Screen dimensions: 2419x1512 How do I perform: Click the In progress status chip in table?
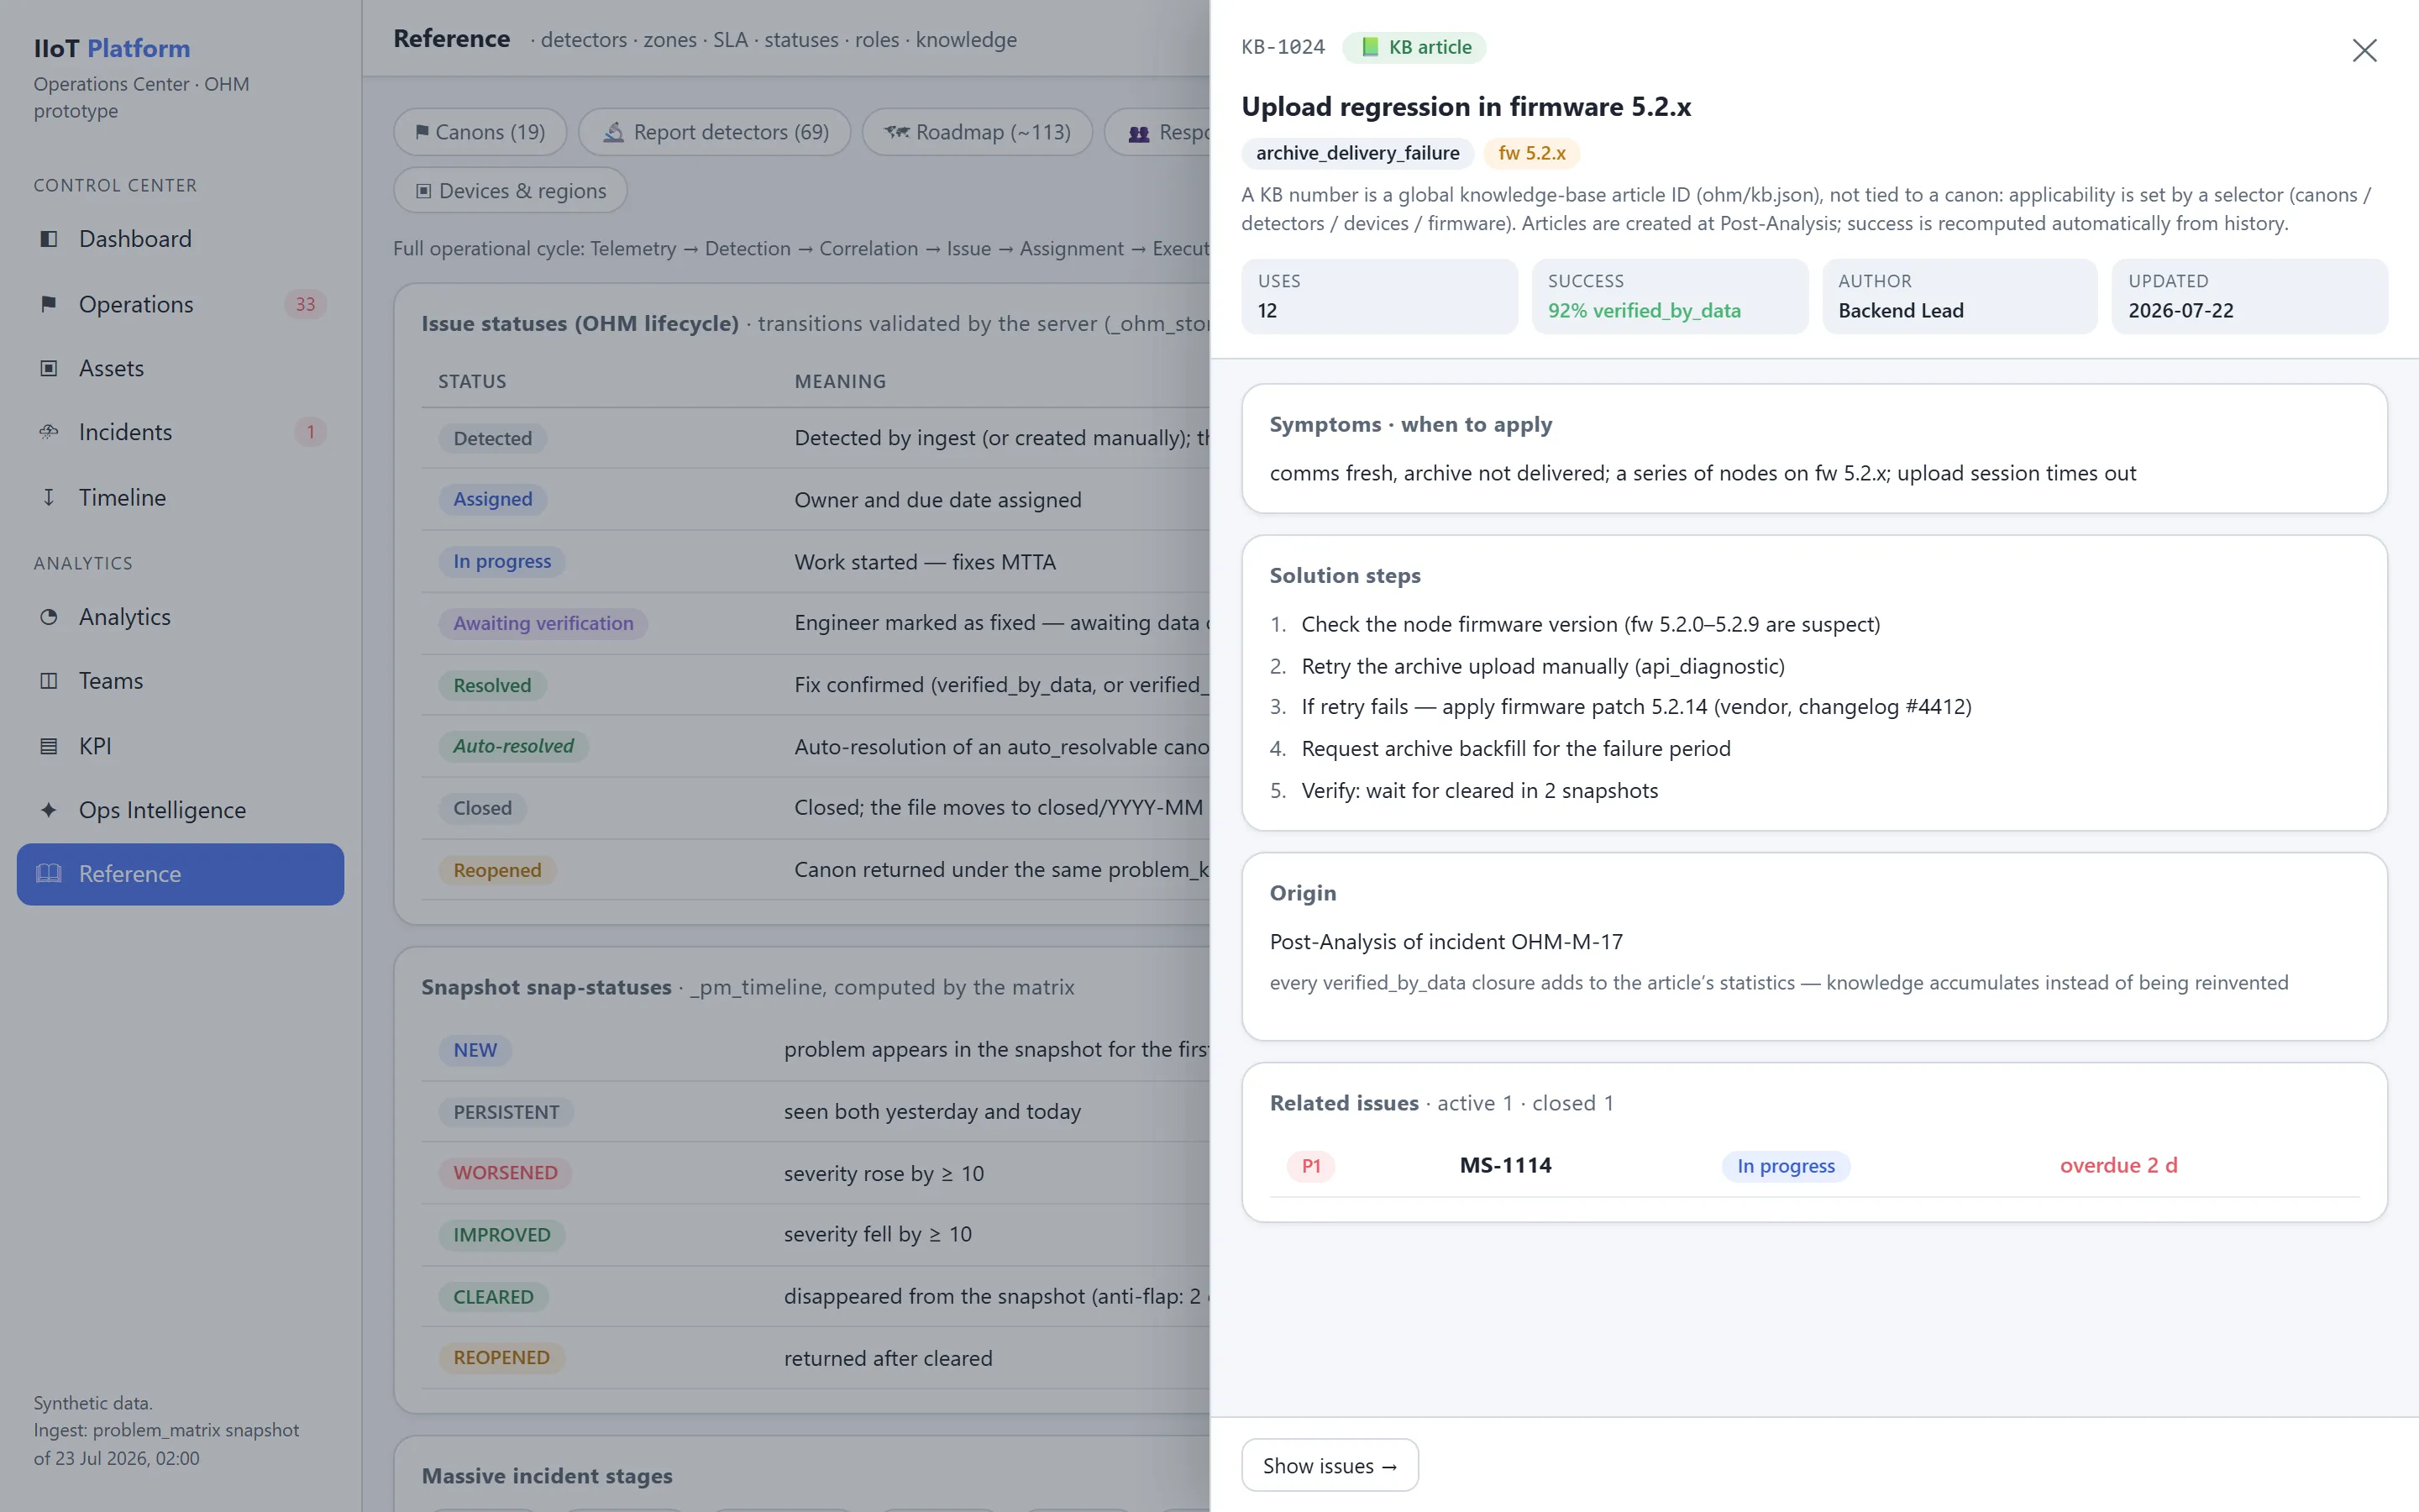501,561
